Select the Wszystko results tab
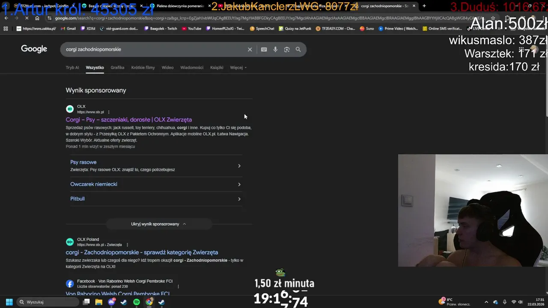Image resolution: width=548 pixels, height=308 pixels. tap(95, 68)
